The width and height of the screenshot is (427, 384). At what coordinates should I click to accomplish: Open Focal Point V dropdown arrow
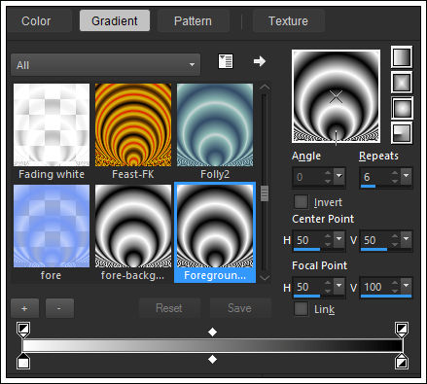coord(406,286)
